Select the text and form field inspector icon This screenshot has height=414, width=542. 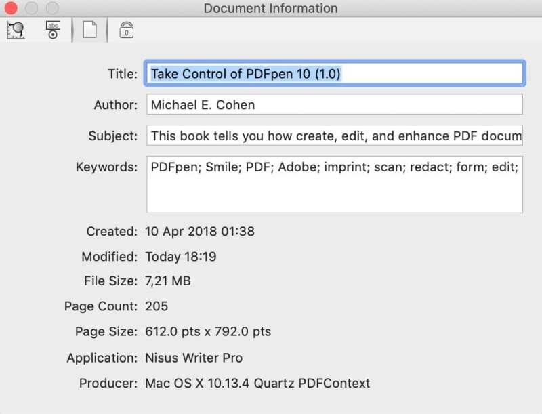point(54,30)
